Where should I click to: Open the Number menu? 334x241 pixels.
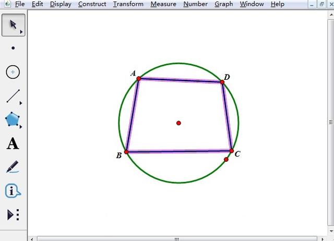(195, 4)
